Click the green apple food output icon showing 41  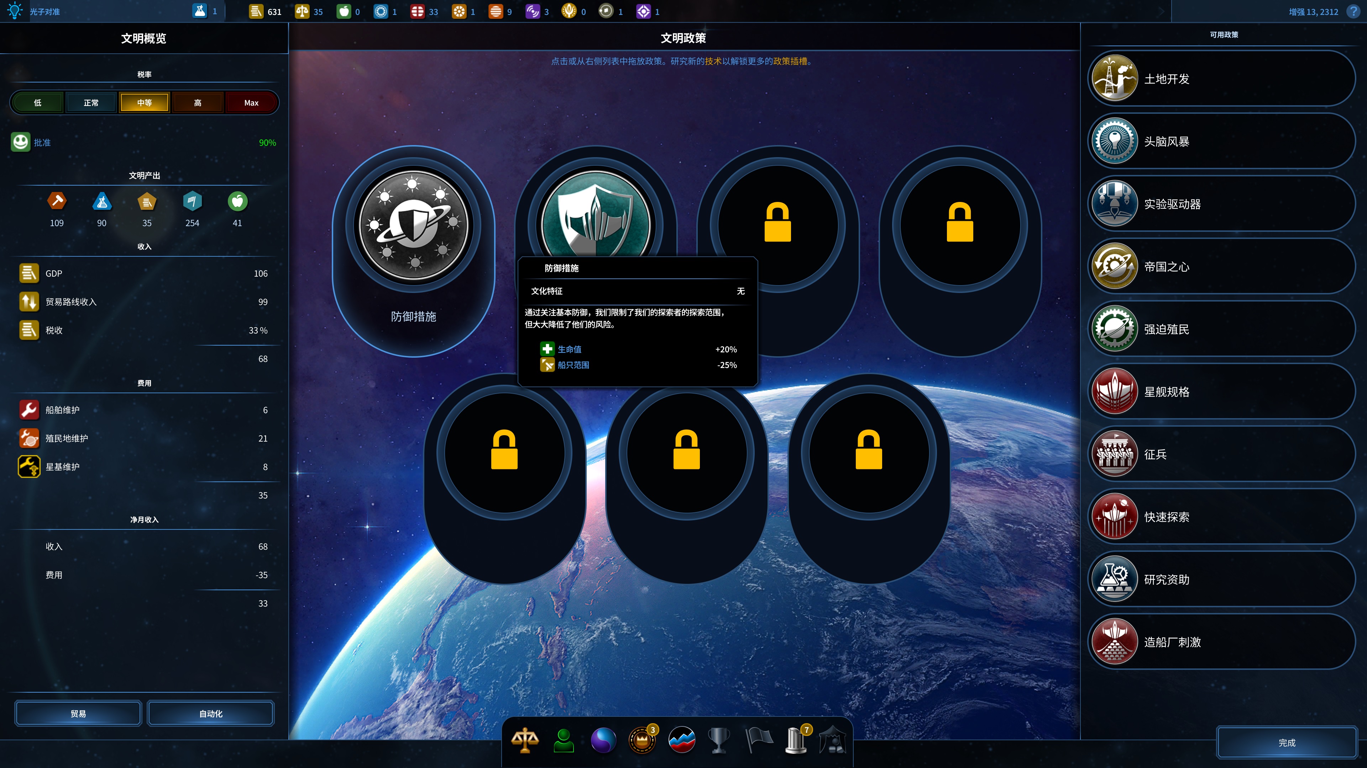(x=238, y=201)
